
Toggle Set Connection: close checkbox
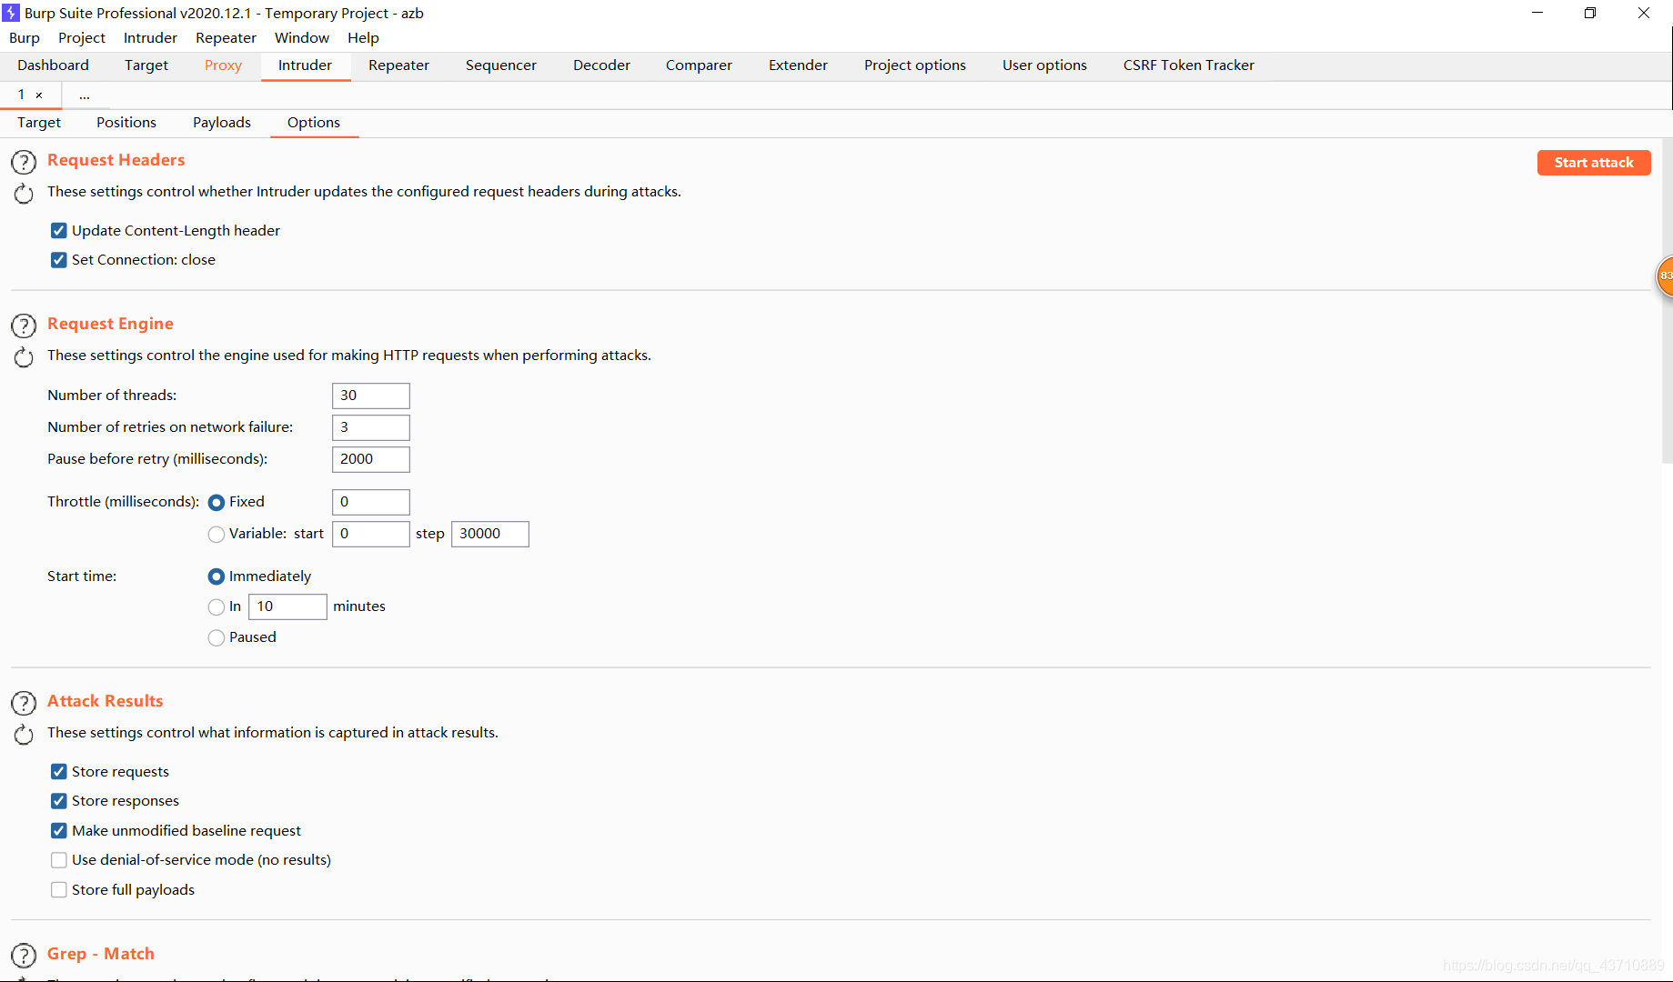coord(59,260)
